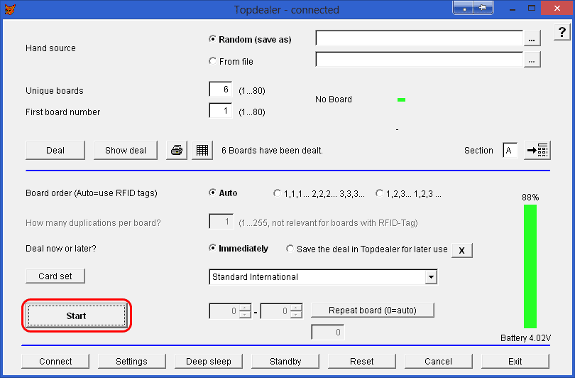The height and width of the screenshot is (378, 575).
Task: Put device in Standby
Action: point(285,362)
